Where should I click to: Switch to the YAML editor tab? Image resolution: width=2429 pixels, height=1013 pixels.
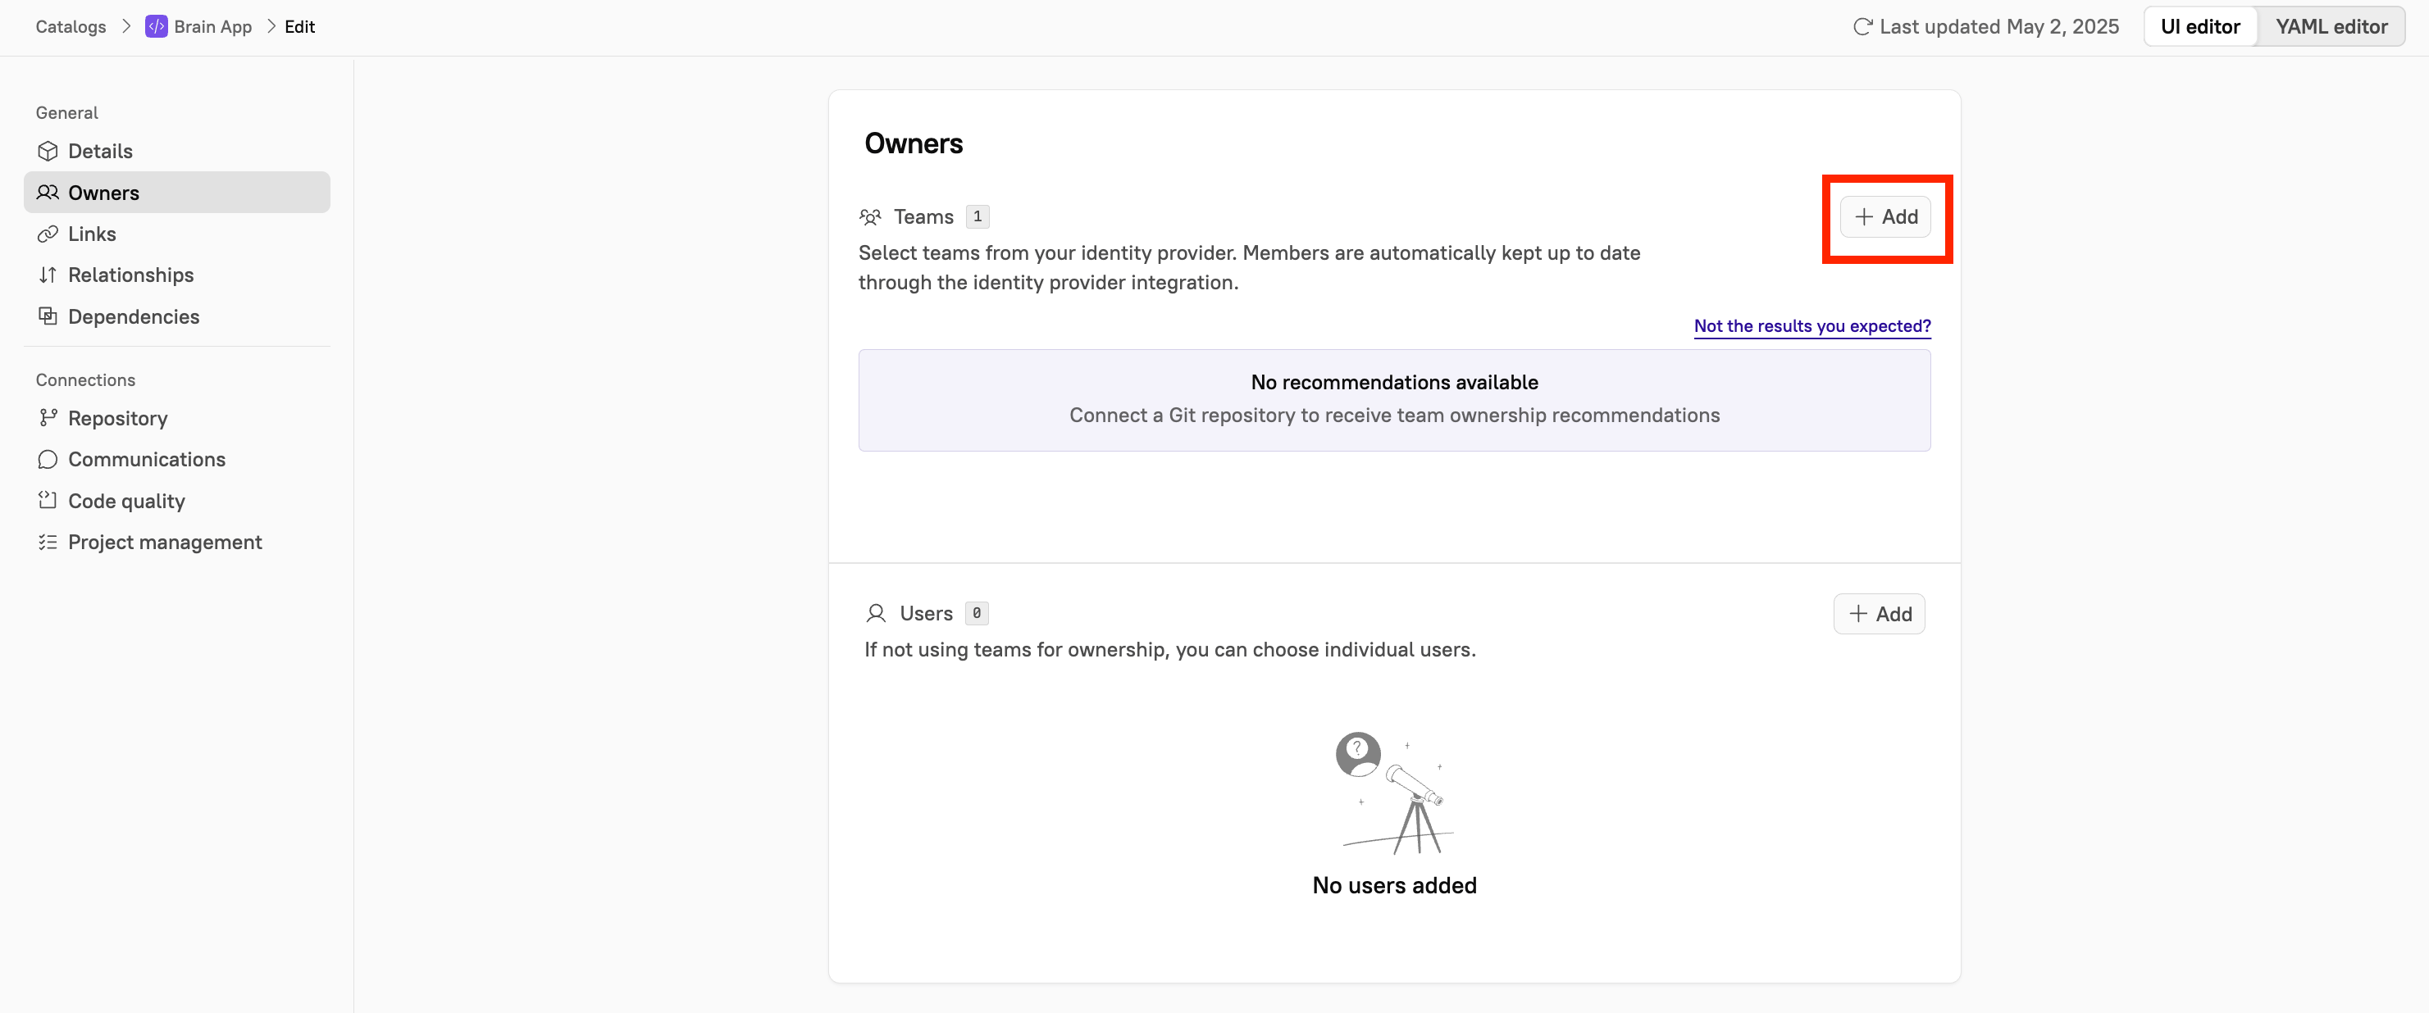tap(2331, 26)
